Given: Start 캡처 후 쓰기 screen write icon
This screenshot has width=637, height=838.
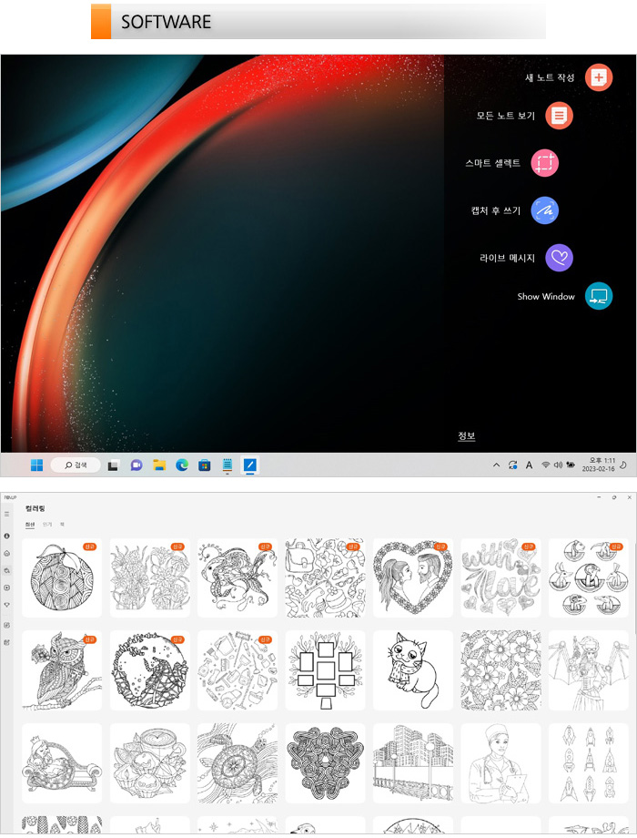Looking at the screenshot, I should tap(544, 210).
